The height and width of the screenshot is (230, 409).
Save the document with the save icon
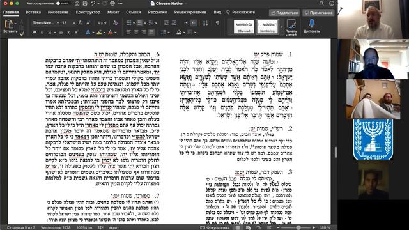point(85,3)
